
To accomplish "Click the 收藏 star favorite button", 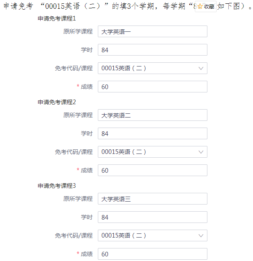I will coord(206,7).
